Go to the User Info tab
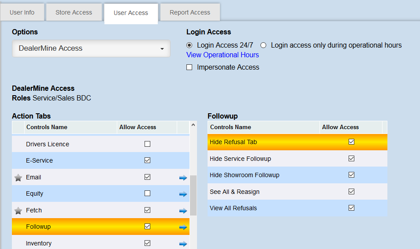 [22, 12]
